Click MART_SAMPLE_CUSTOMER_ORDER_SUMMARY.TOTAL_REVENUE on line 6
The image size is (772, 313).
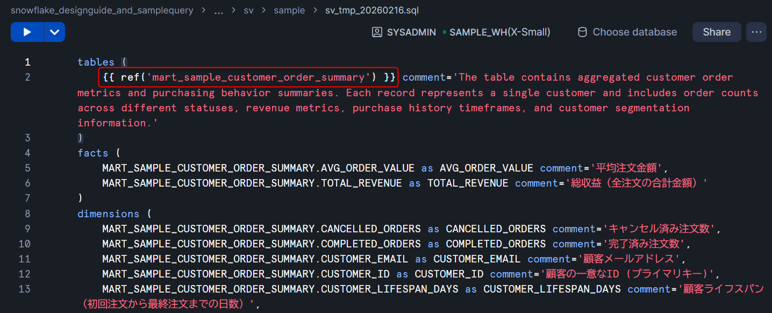point(252,183)
